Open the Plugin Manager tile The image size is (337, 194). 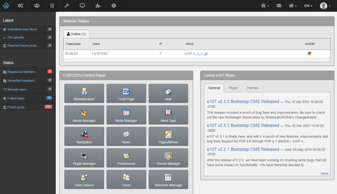coord(84,158)
